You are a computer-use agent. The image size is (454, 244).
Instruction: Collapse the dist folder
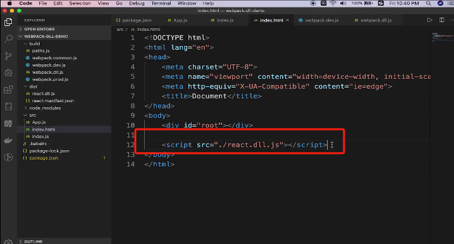(x=64, y=86)
